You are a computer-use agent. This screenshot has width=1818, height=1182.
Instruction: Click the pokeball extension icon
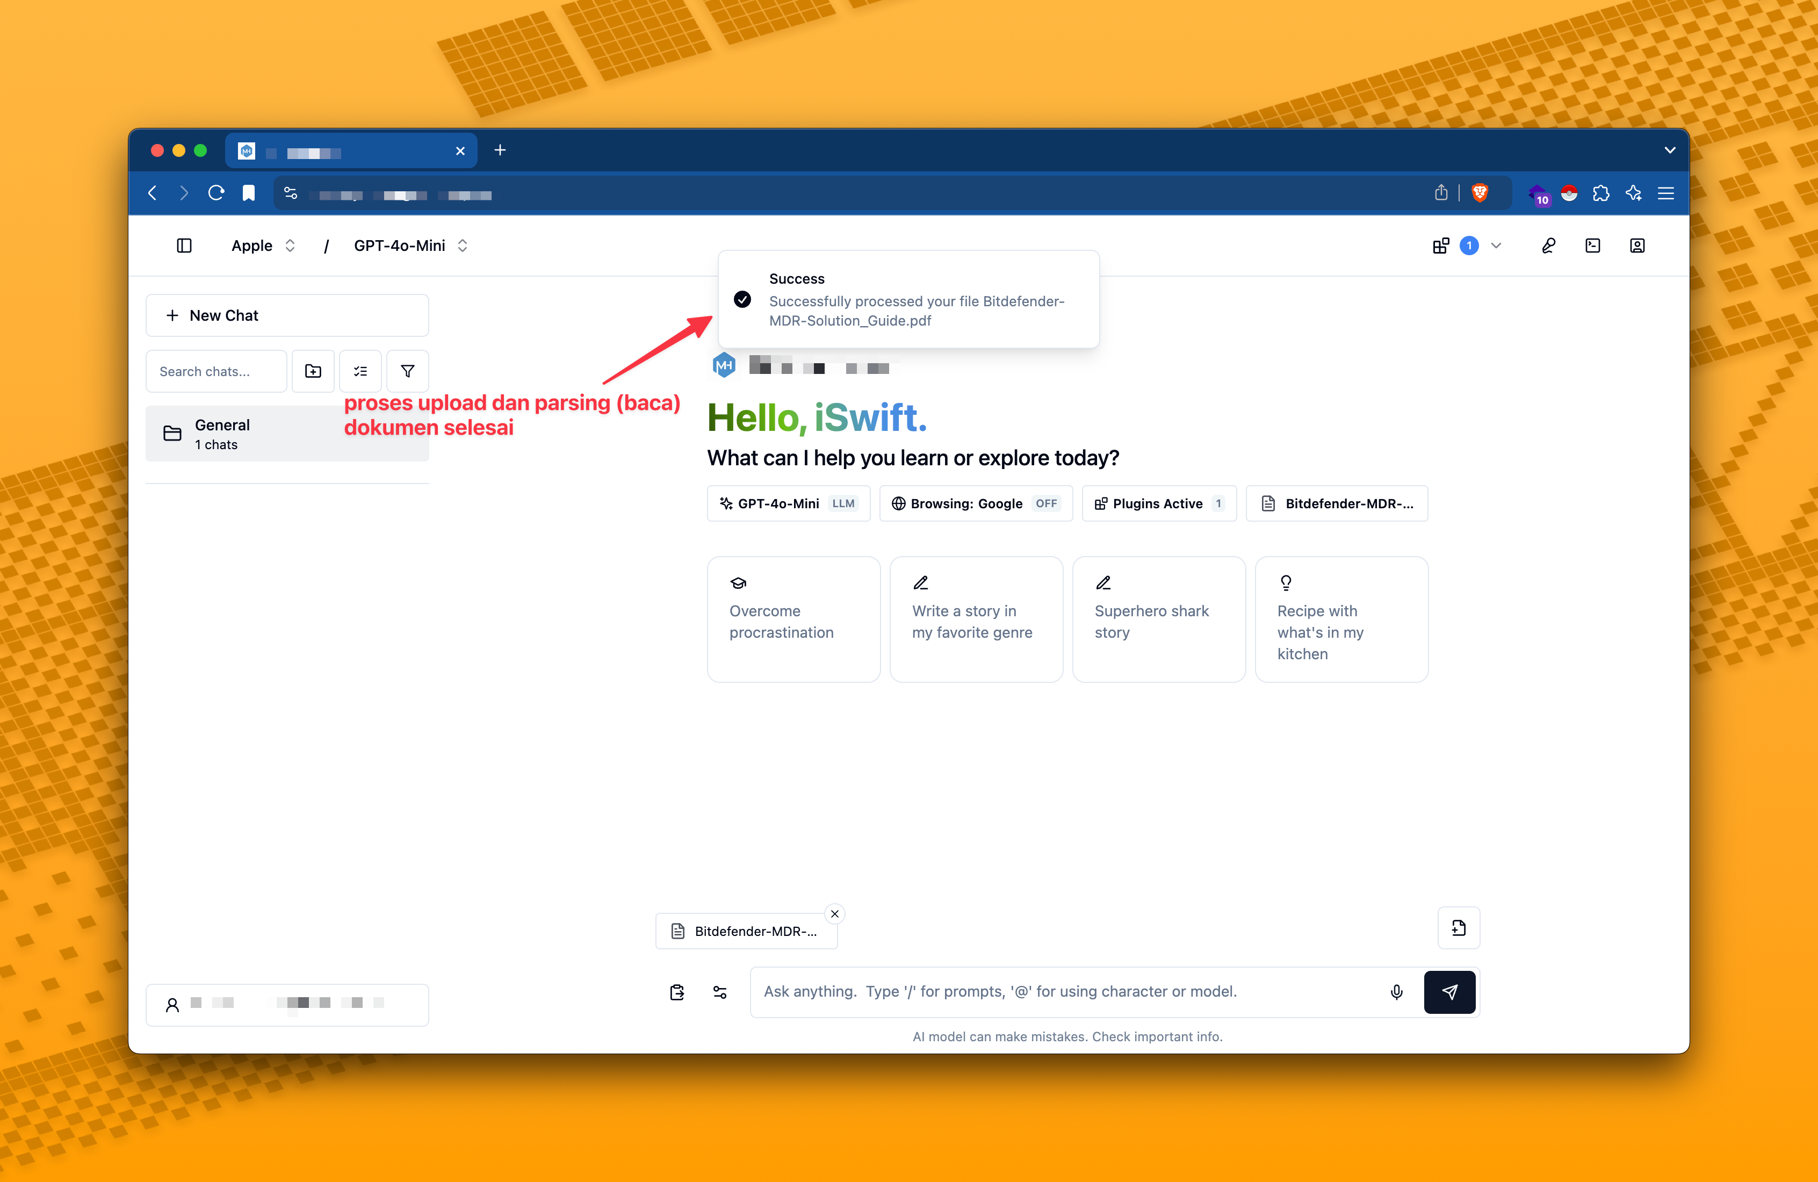[x=1569, y=193]
